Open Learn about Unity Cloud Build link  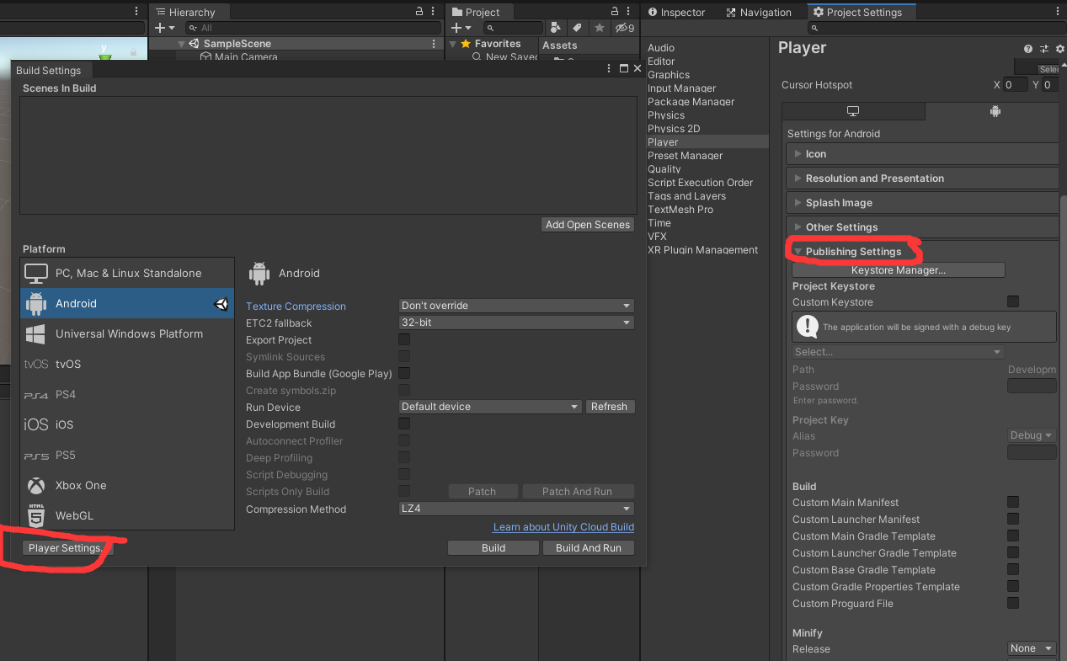[563, 527]
